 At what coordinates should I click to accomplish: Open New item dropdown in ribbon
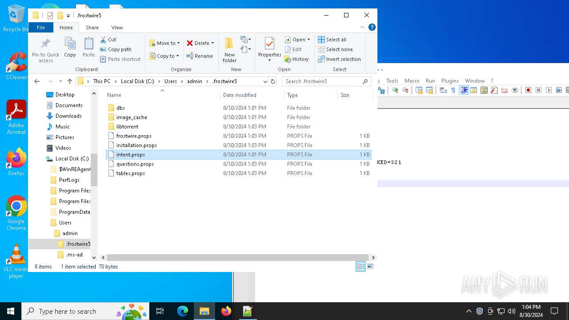[x=246, y=40]
